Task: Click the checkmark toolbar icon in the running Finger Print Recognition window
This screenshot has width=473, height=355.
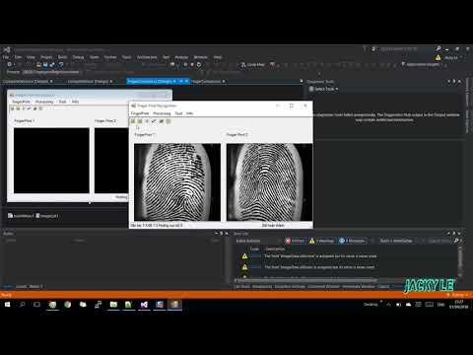Action: click(154, 121)
